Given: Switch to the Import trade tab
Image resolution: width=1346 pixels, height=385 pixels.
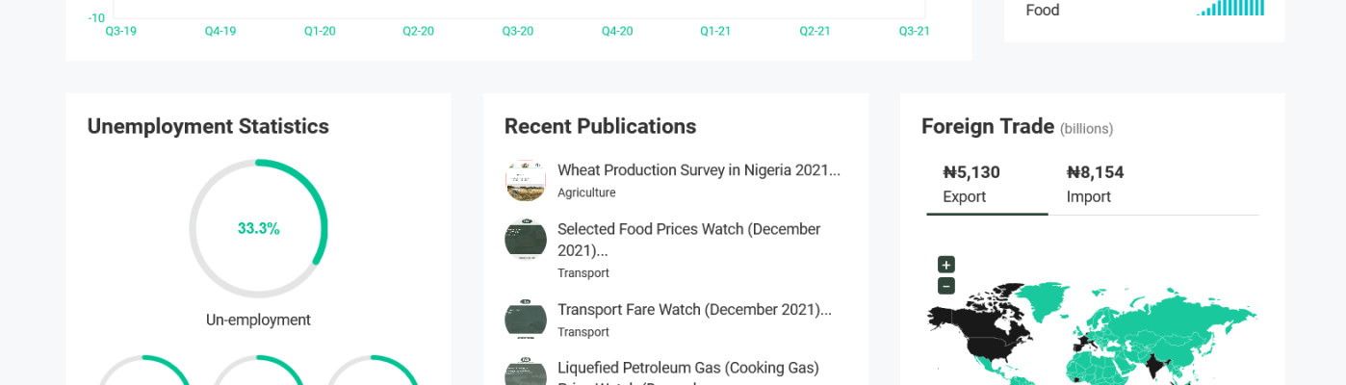Looking at the screenshot, I should [x=1095, y=185].
